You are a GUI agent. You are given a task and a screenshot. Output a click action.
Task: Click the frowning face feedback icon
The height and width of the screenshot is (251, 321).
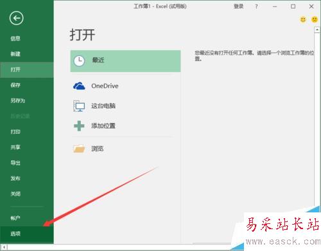click(x=315, y=19)
